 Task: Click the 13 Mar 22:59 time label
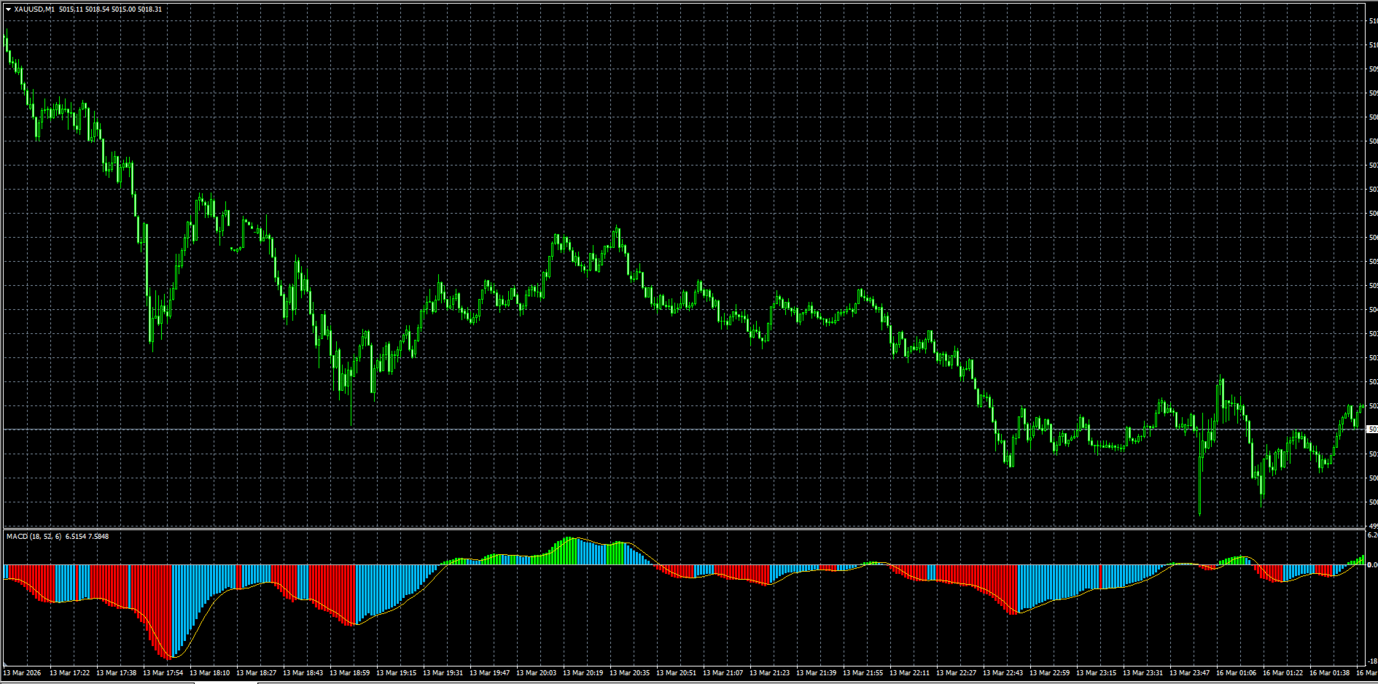click(1049, 673)
